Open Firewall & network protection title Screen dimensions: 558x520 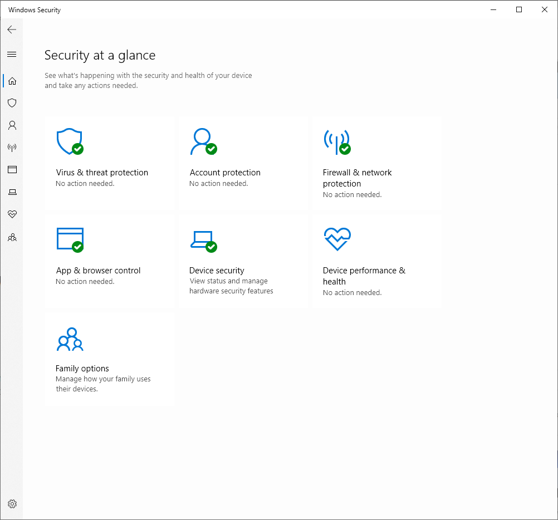coord(358,178)
